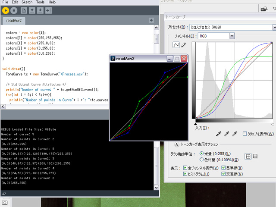Open the preset dropdown in tone curve dialog

coord(274,27)
